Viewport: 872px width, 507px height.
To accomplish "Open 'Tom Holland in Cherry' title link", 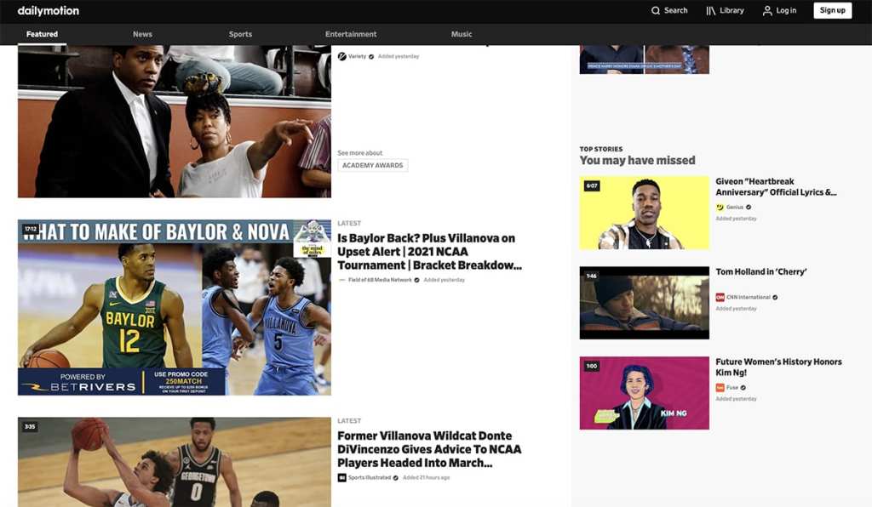I will 760,271.
